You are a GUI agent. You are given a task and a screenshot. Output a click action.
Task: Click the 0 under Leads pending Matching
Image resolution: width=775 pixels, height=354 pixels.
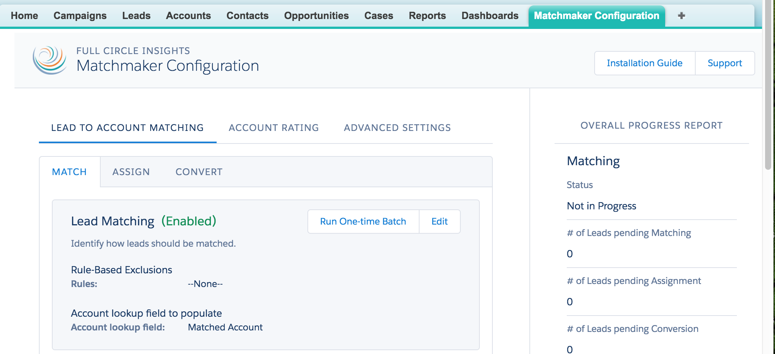coord(570,254)
